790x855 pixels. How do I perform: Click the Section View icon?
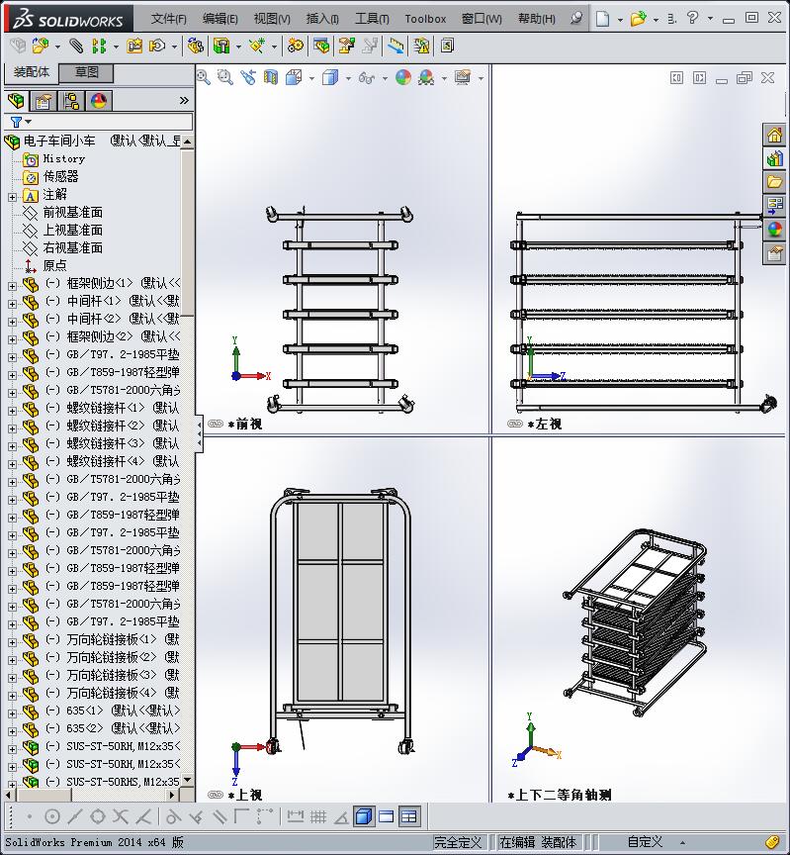(x=270, y=77)
